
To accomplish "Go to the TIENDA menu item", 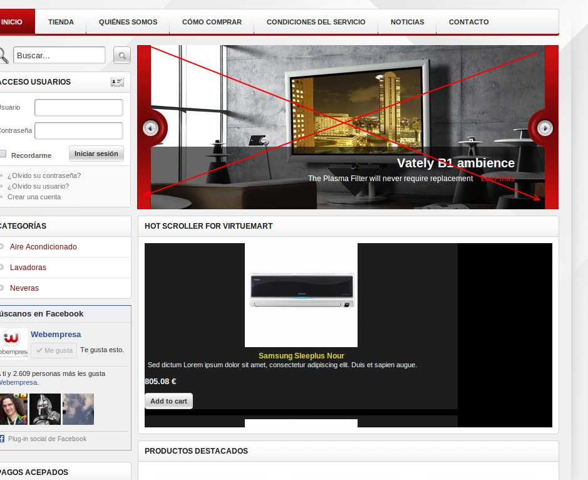I will (61, 22).
